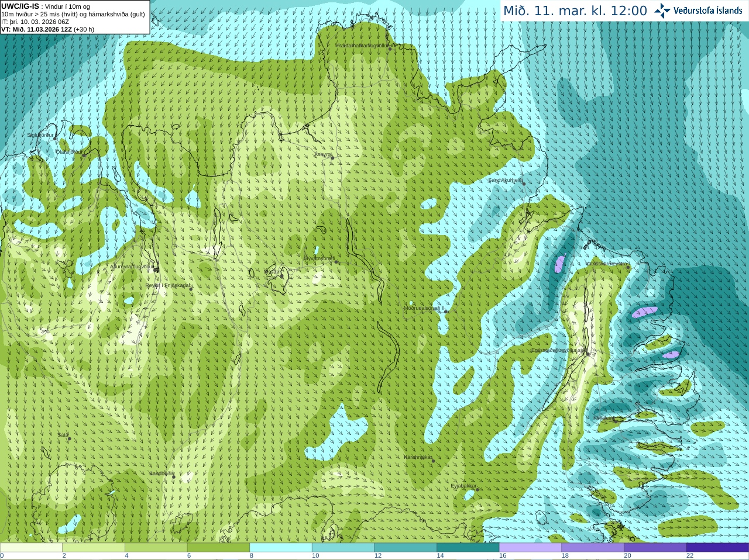Click the Ólafsfjörður station label
Viewport: 749px width, 560px height.
[69, 152]
